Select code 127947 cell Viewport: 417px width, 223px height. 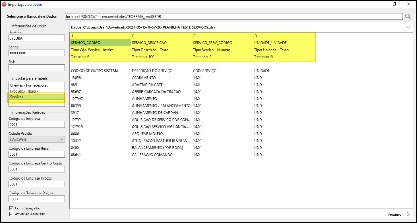(100, 99)
